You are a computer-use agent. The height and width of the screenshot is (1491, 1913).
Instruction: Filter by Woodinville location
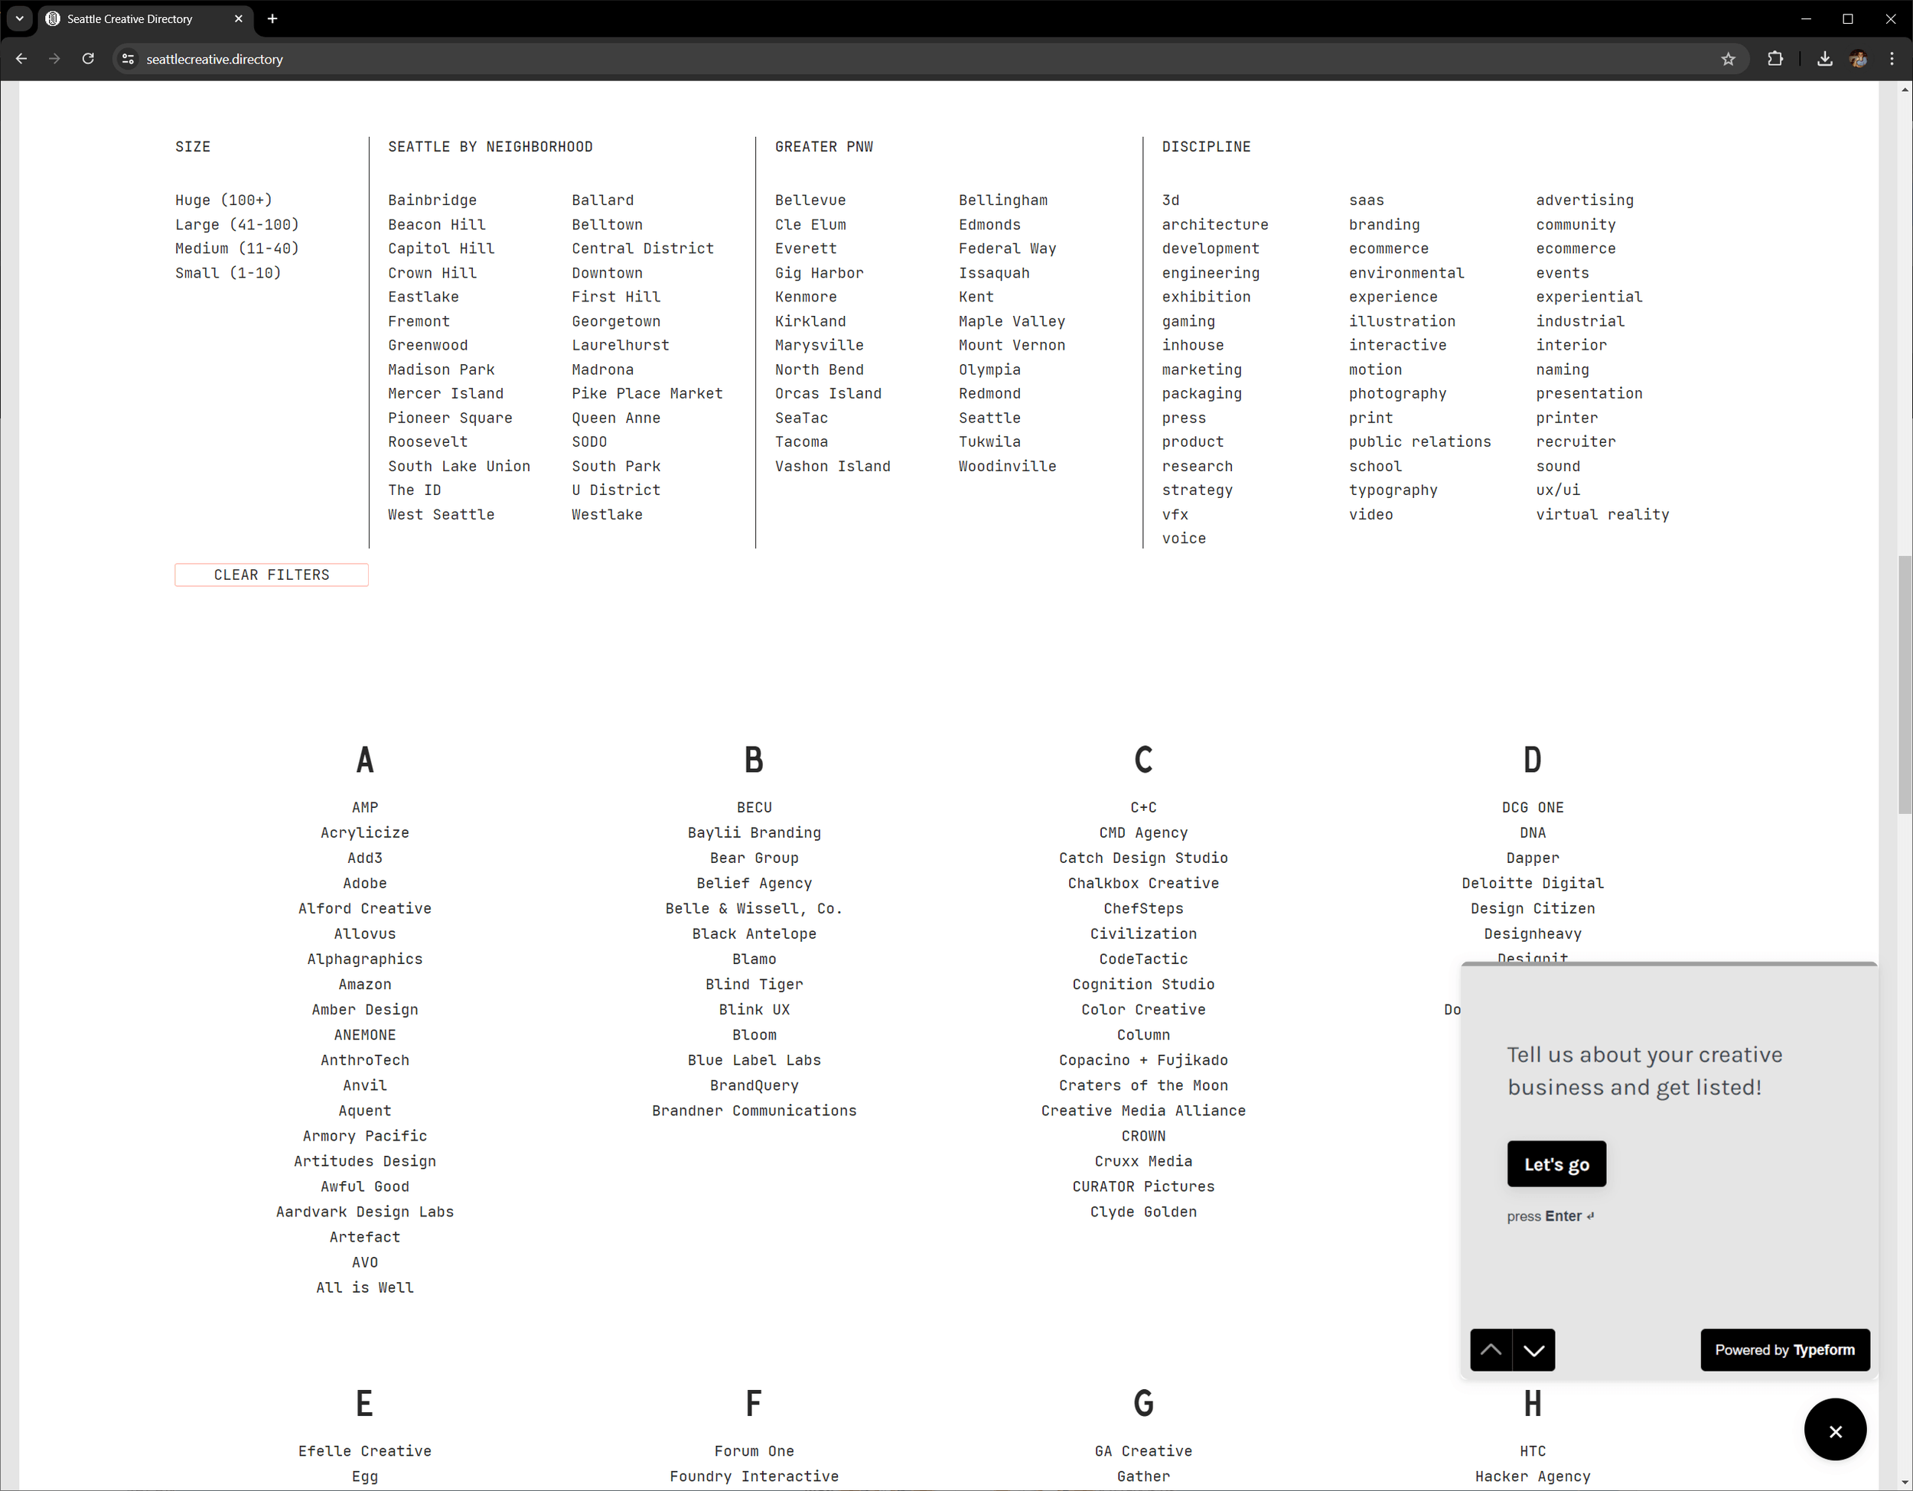pos(1007,467)
